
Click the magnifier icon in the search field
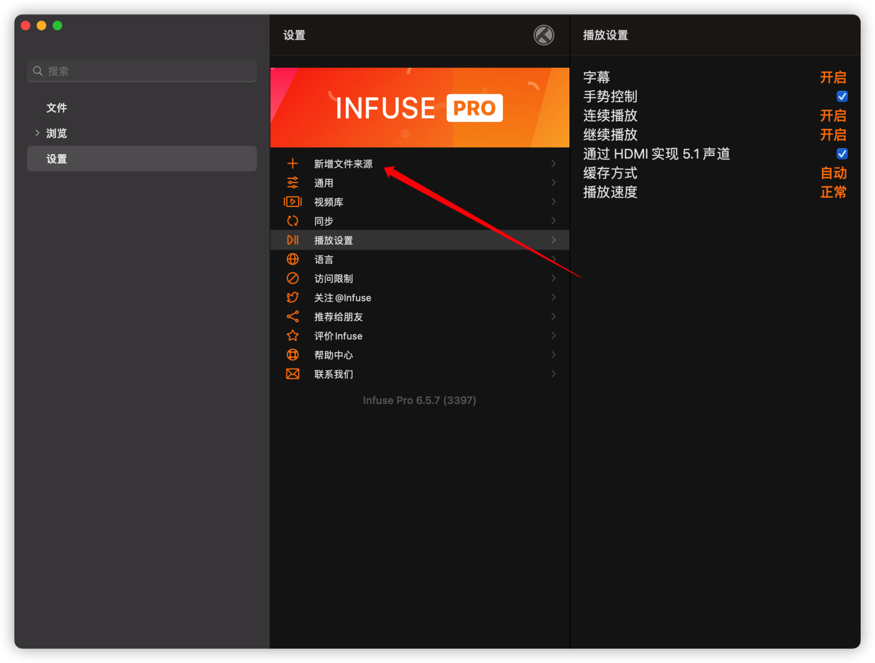coord(38,71)
